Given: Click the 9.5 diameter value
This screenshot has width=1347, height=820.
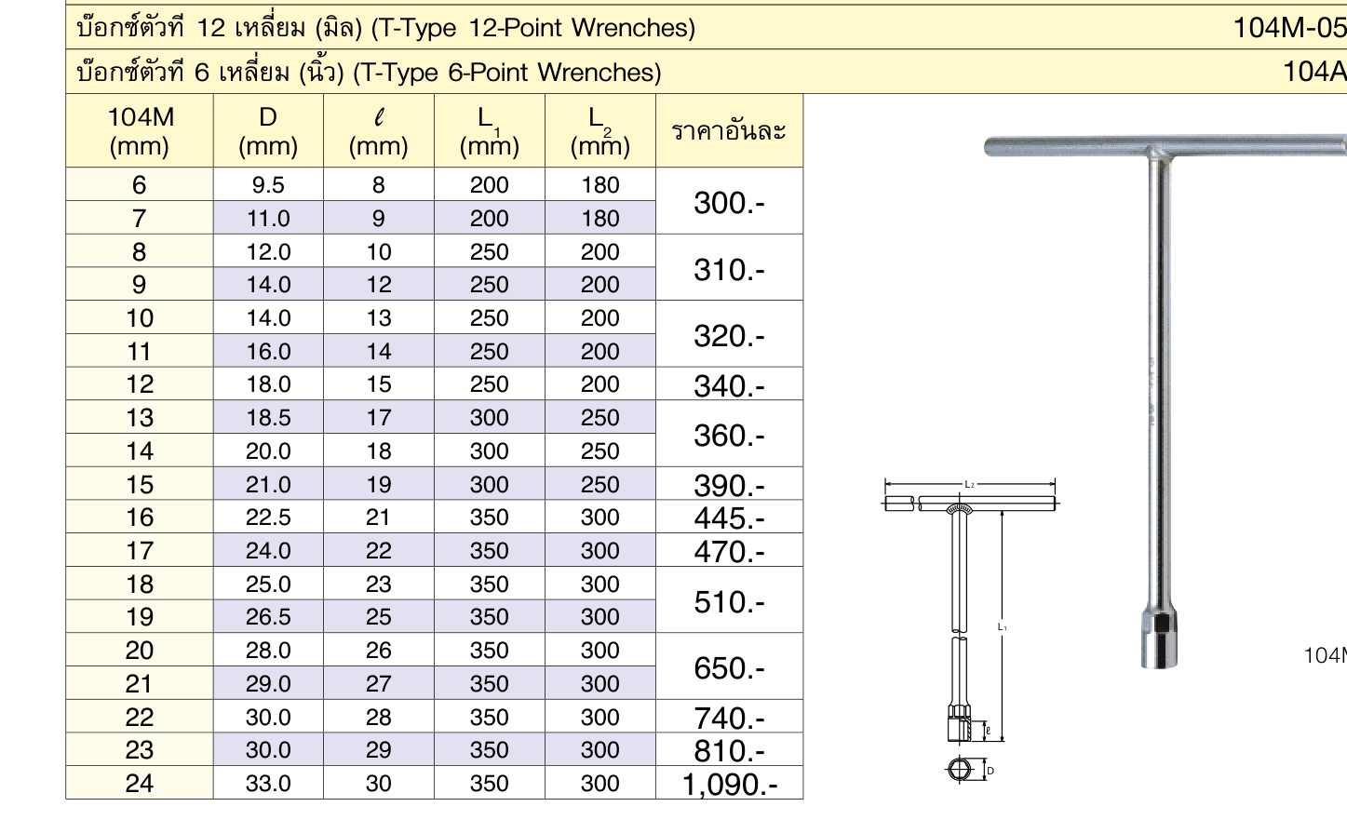Looking at the screenshot, I should (x=268, y=184).
